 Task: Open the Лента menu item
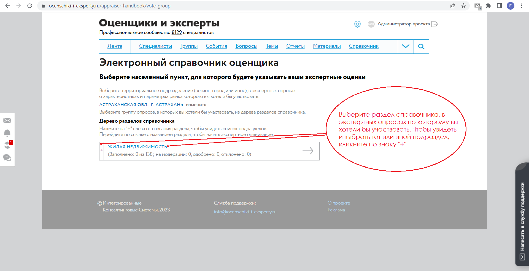coord(115,46)
